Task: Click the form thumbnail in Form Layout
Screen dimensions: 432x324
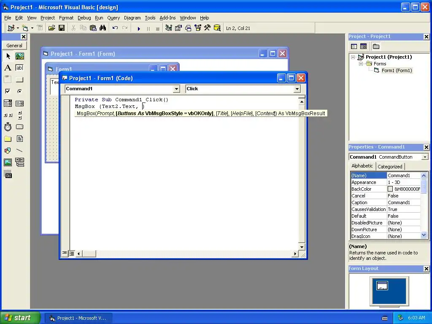Action: click(x=382, y=286)
